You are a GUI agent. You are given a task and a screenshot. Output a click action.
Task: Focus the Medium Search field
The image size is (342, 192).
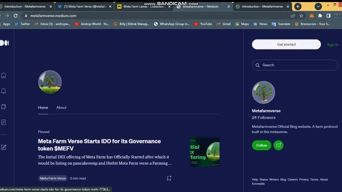click(x=295, y=65)
